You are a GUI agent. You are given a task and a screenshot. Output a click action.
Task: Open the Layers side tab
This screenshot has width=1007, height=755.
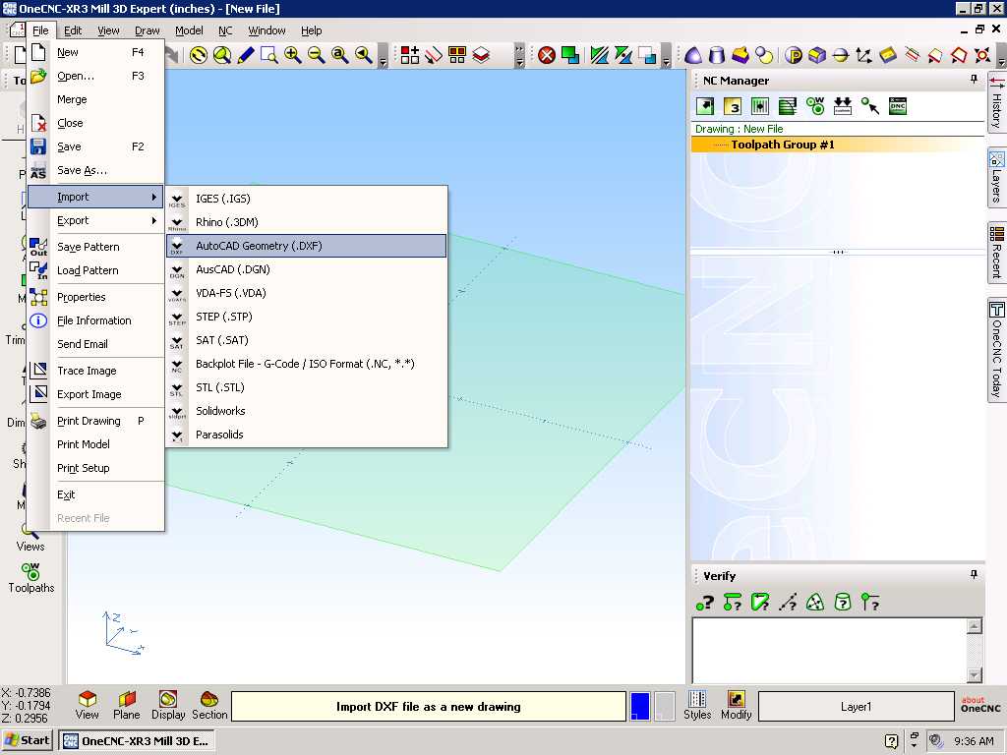point(997,177)
